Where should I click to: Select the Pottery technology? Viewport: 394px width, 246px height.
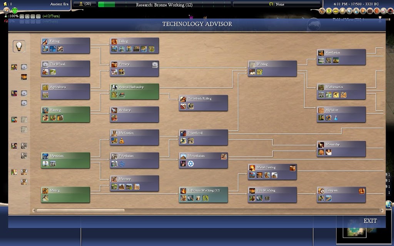(134, 68)
